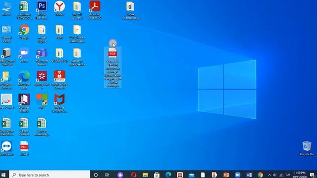Select the Adobe Photoshop shortcut
Viewport: 317px width, 178px height.
coord(42,10)
